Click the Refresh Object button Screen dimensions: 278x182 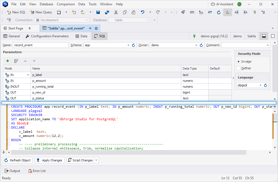click(18, 160)
